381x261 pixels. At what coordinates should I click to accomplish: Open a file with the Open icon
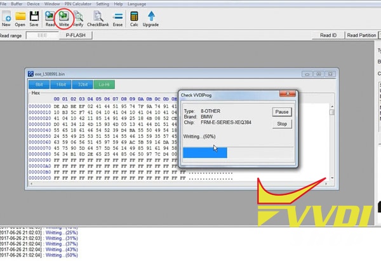point(20,18)
